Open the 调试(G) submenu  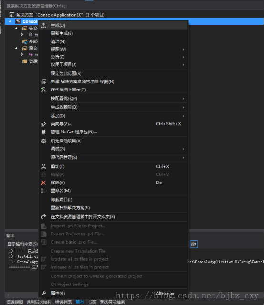(x=113, y=149)
